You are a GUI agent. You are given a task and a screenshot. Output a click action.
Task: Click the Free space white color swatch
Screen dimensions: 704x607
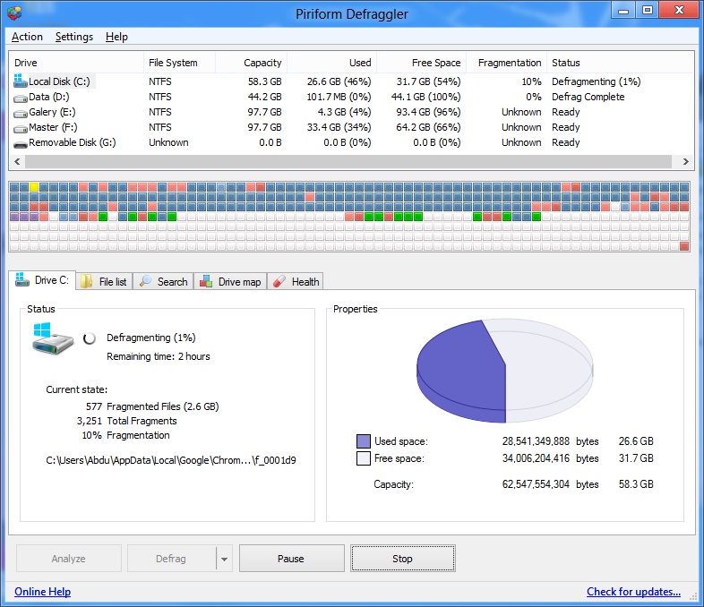tap(364, 458)
